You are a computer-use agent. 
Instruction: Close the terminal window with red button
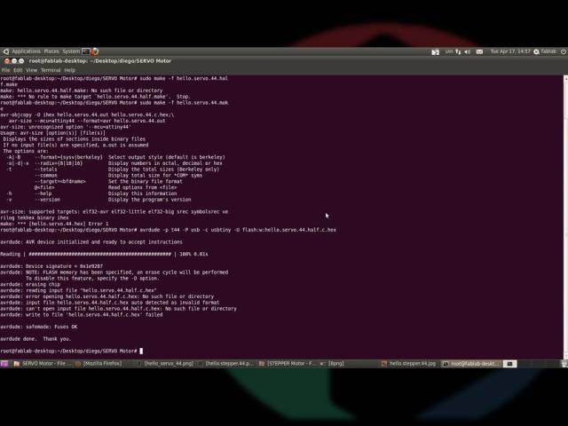click(7, 61)
